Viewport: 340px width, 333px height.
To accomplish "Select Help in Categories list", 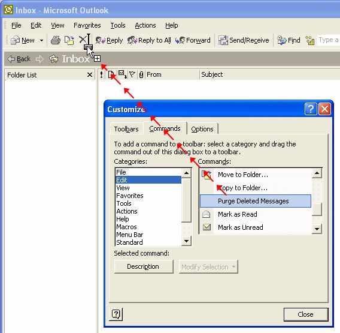I will pos(148,219).
